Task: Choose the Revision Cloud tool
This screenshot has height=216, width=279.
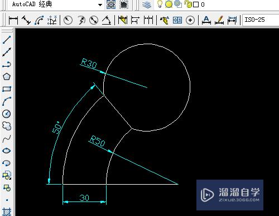Action: coord(7,126)
